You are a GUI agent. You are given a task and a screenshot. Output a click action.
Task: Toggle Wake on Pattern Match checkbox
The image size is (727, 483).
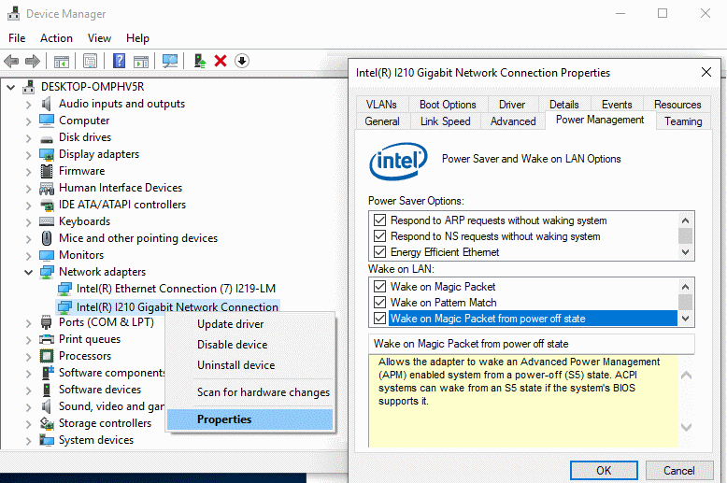coord(379,302)
